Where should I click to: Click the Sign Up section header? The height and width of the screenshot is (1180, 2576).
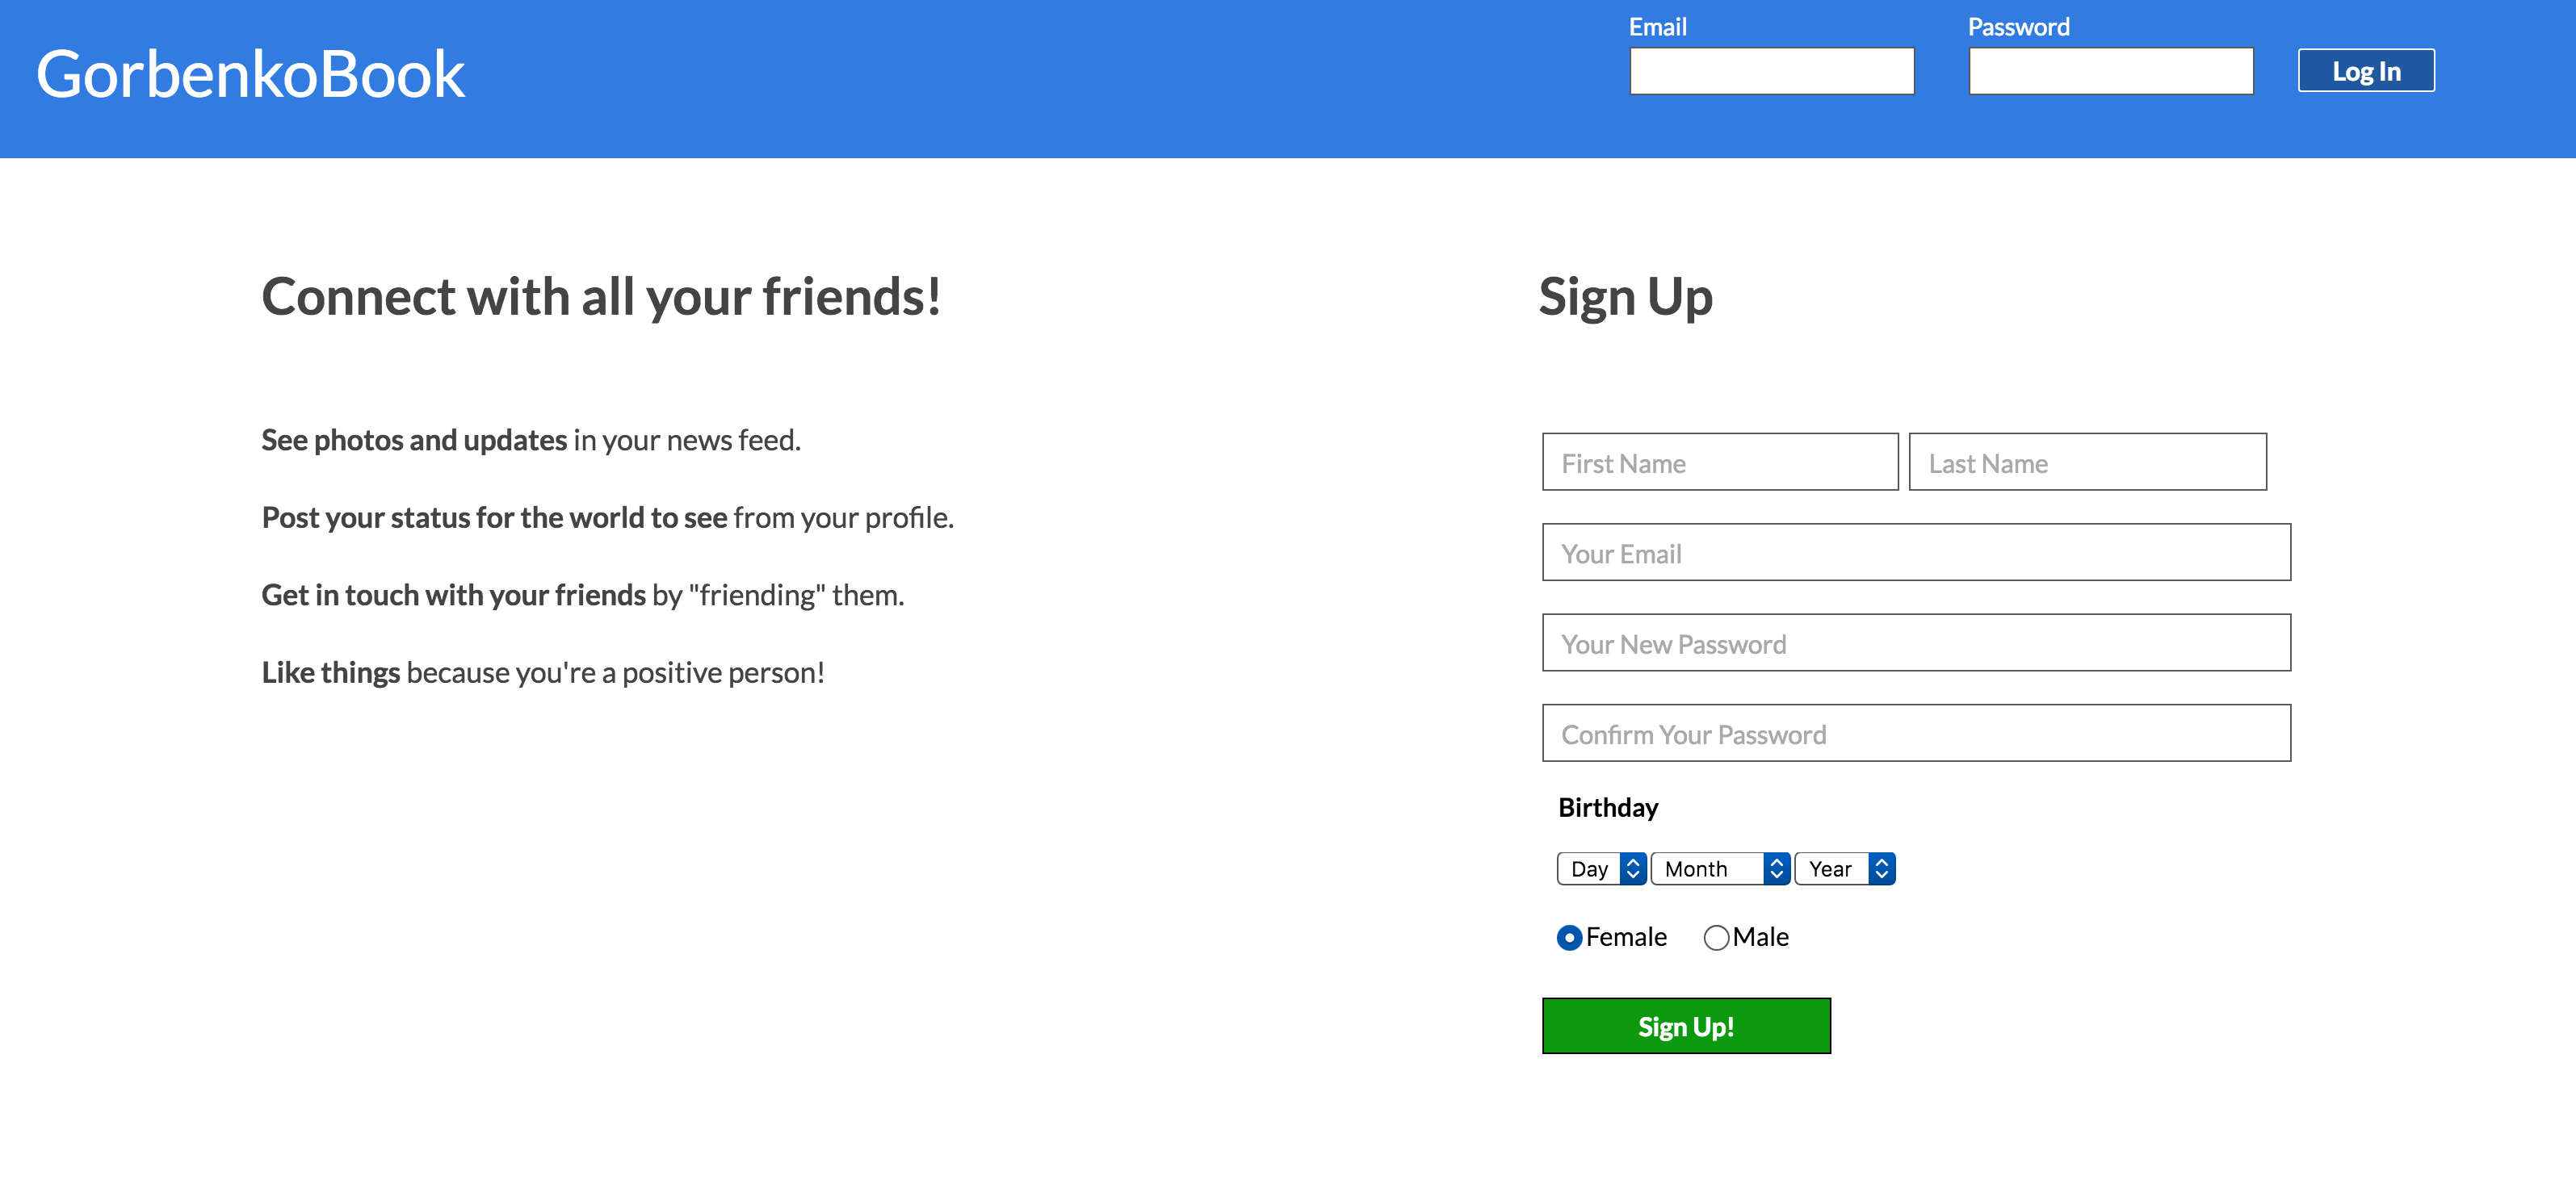[1625, 295]
